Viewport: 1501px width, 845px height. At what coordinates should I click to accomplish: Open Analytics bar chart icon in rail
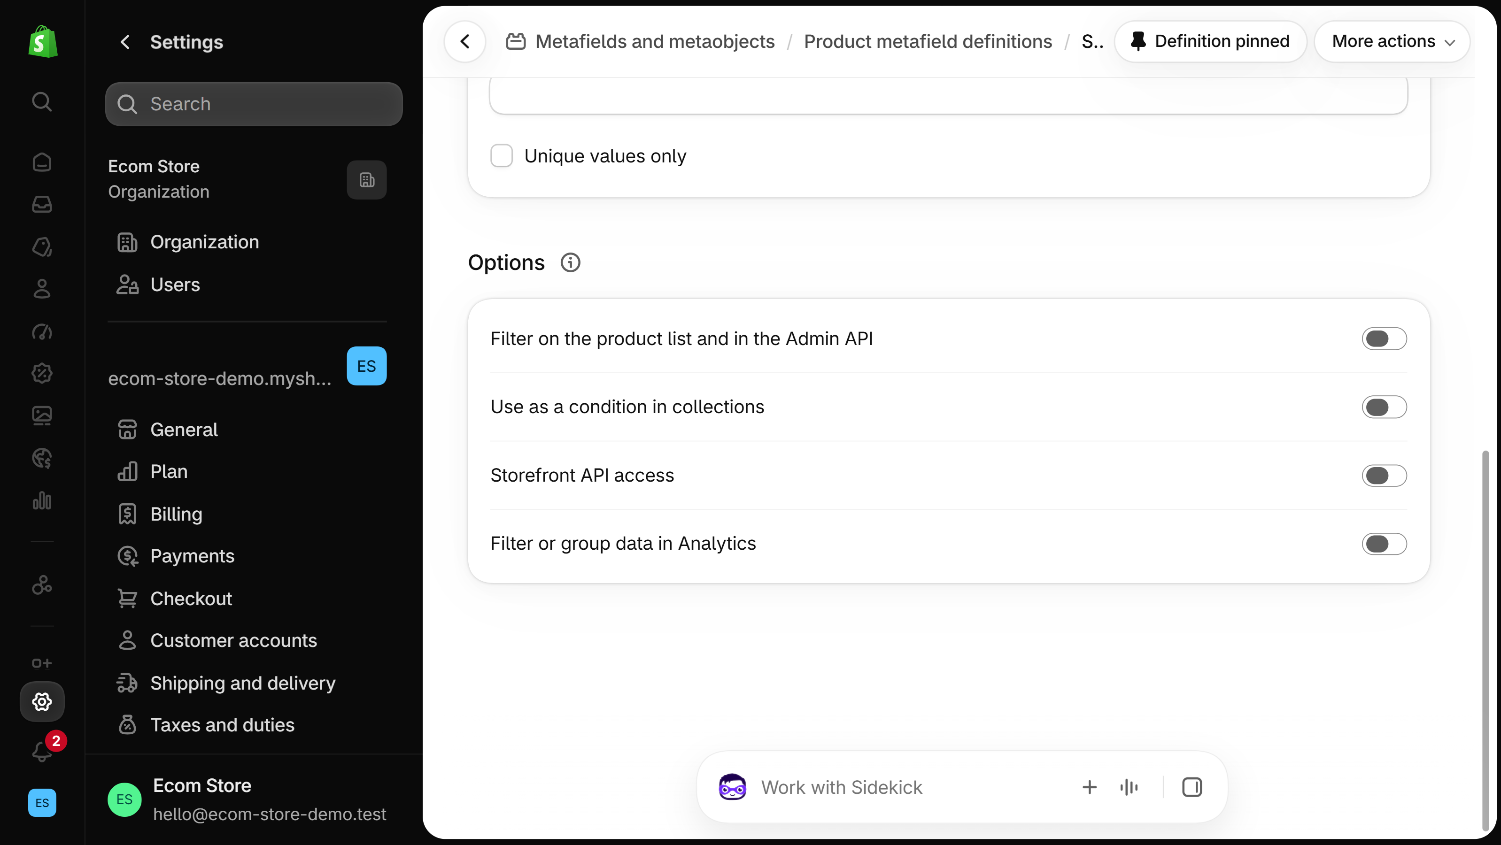[42, 500]
